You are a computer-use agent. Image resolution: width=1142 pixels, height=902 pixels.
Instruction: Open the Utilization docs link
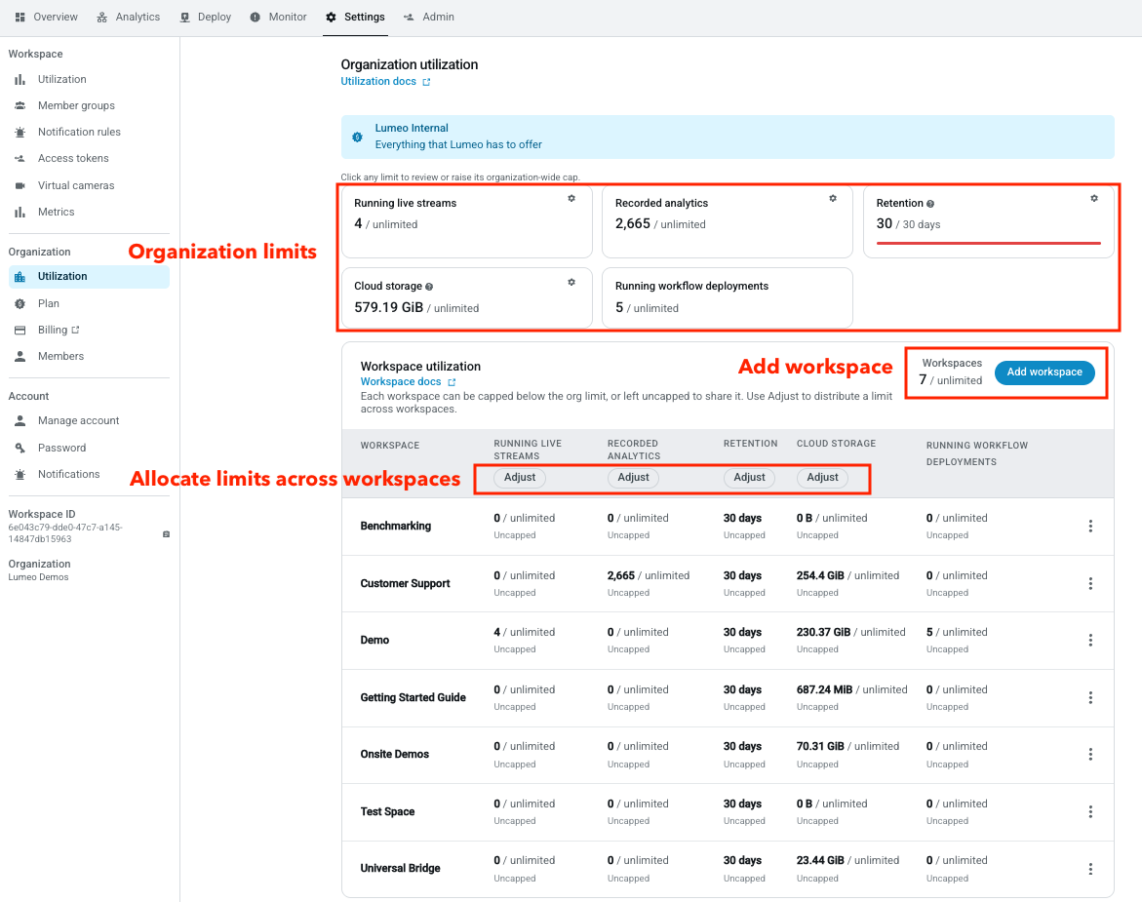[385, 82]
